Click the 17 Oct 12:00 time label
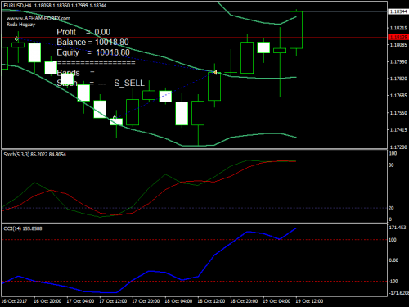This screenshot has height=307, width=409. click(113, 301)
